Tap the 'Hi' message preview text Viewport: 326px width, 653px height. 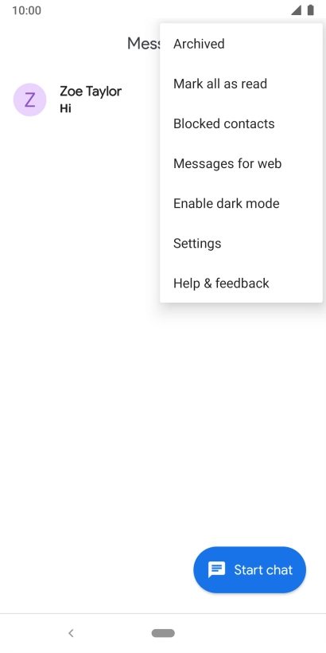[65, 108]
